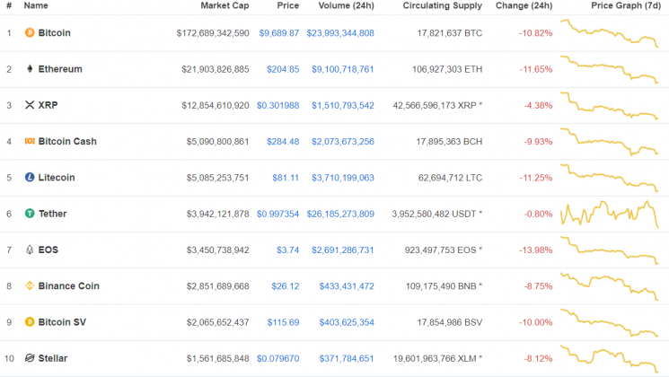Screen dimensions: 669x377
Task: Click the Tether logo icon
Action: (x=30, y=214)
